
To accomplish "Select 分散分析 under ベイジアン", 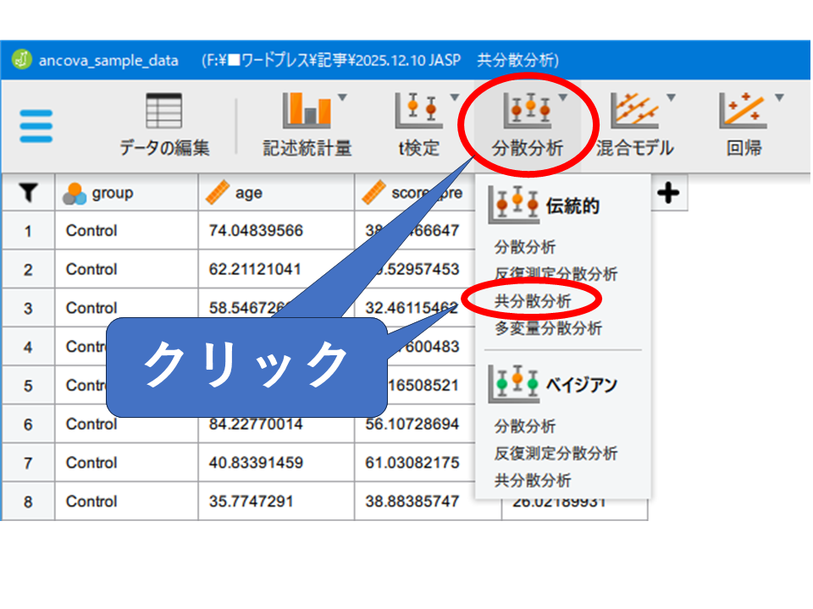I will click(x=525, y=426).
